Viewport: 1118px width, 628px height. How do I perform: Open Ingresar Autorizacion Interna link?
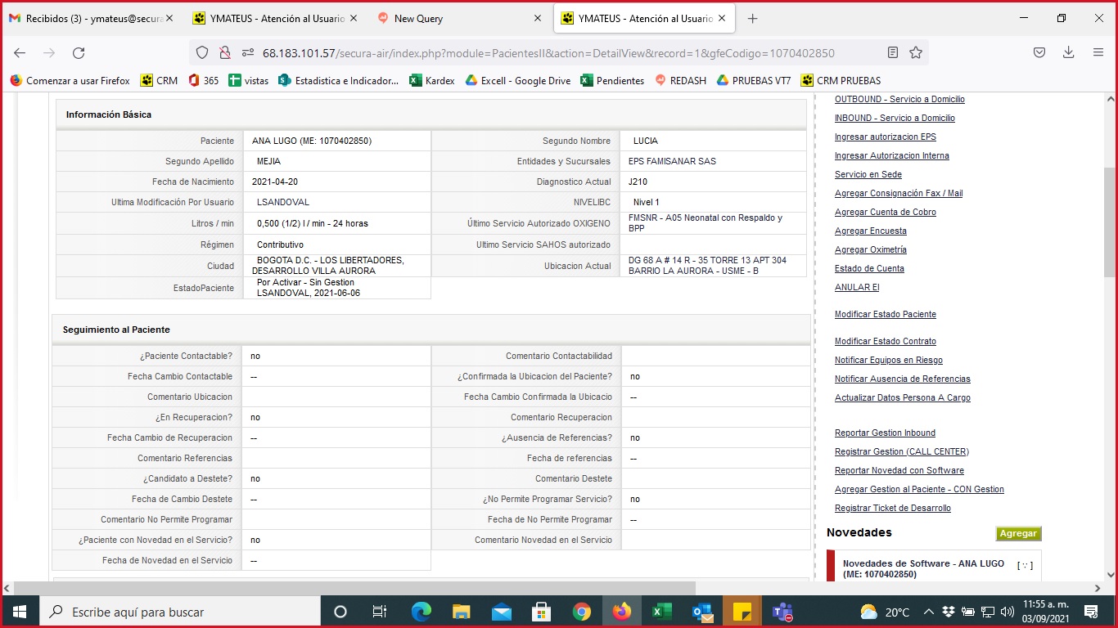(892, 155)
